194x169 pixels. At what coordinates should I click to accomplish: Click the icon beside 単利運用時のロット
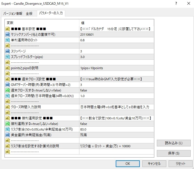[x=8, y=40]
